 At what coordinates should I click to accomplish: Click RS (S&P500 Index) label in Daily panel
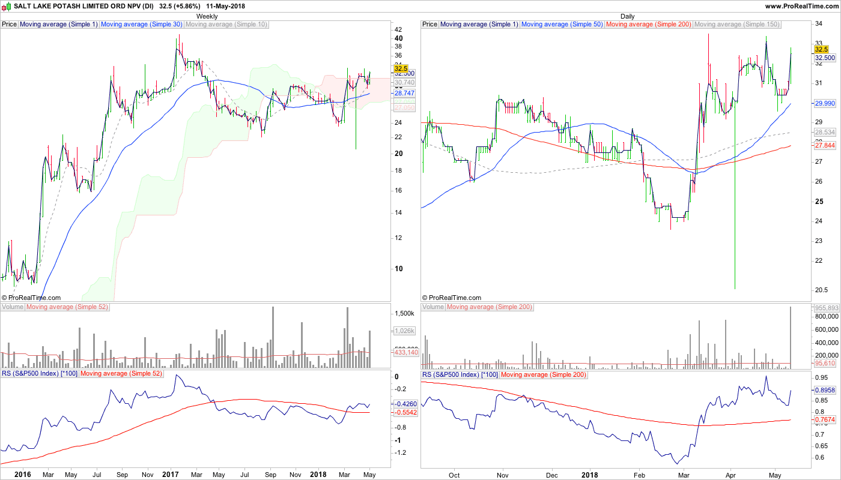[x=460, y=374]
